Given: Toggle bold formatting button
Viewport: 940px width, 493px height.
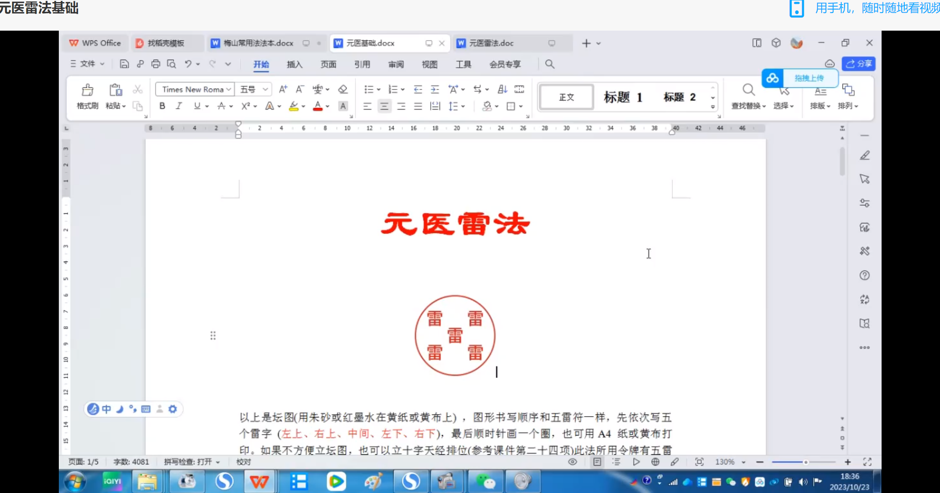Looking at the screenshot, I should pos(162,106).
